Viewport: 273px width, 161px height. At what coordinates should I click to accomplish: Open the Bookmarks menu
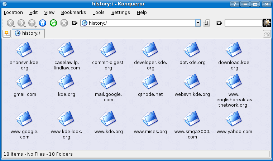pyautogui.click(x=73, y=13)
